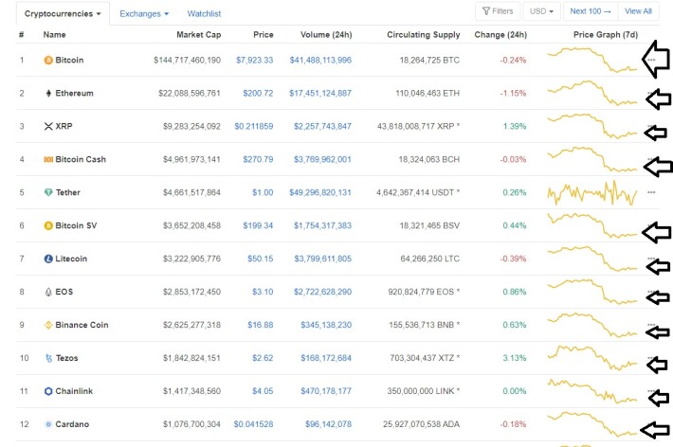Click Binance Coin volume $345,138,230

(326, 325)
